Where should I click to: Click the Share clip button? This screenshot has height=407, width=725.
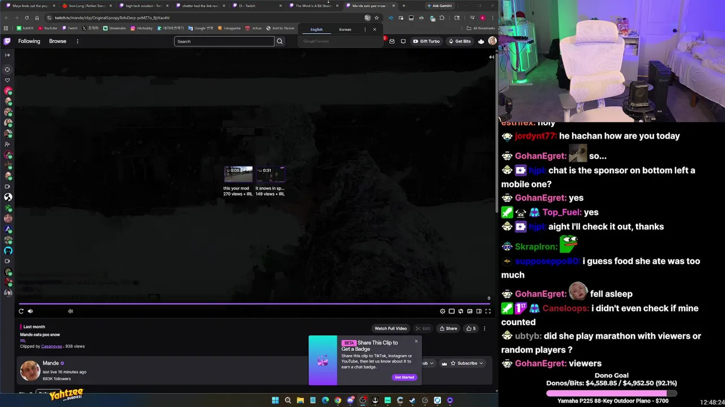pos(448,328)
